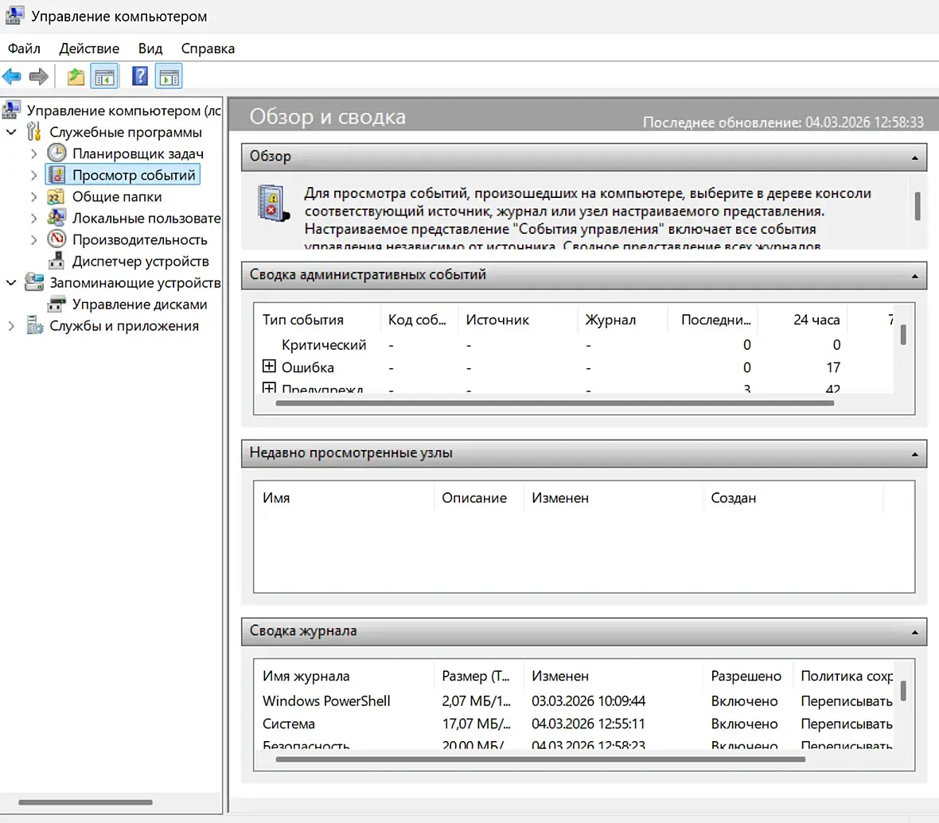Collapse the Служебные программы branch
Viewport: 939px width, 823px height.
(11, 132)
